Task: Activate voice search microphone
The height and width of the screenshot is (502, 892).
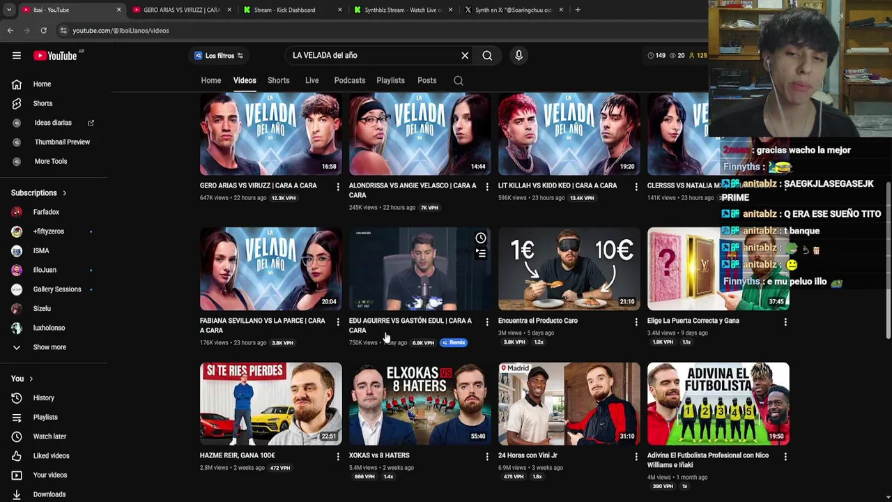Action: coord(518,56)
